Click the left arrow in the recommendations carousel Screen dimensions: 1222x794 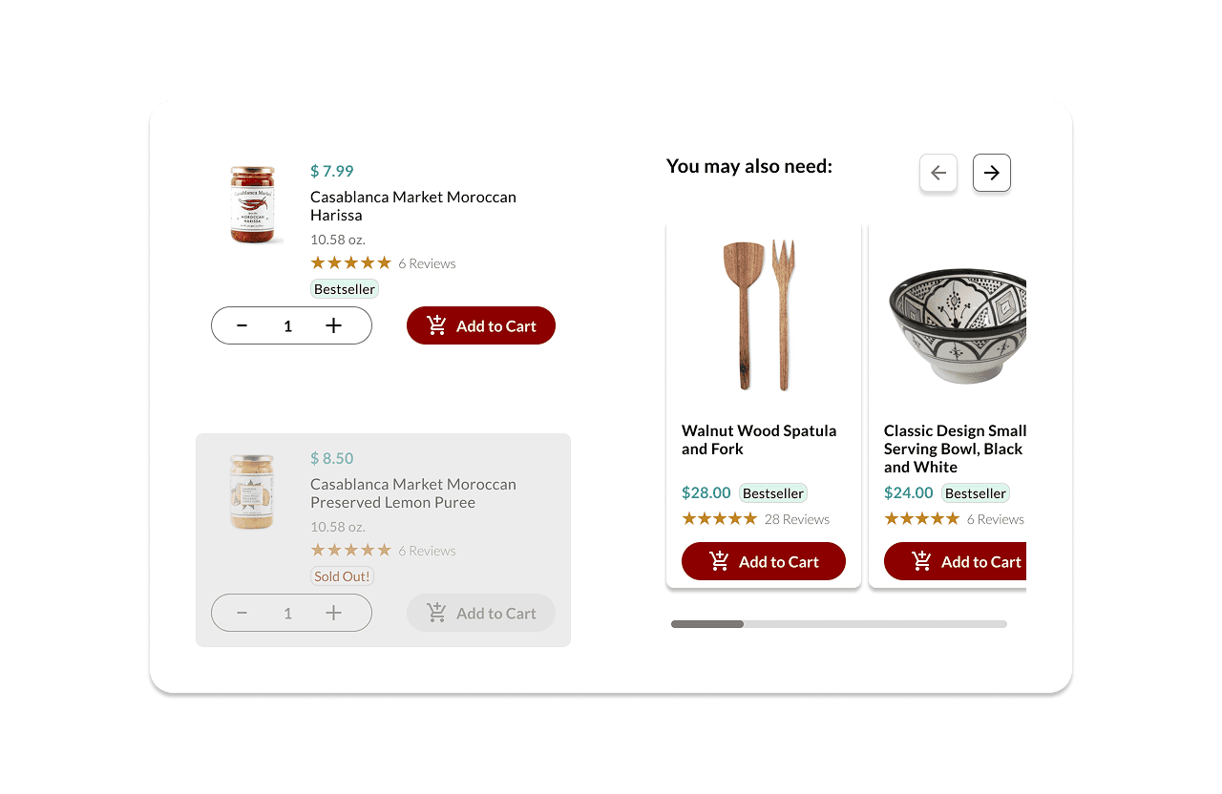938,173
